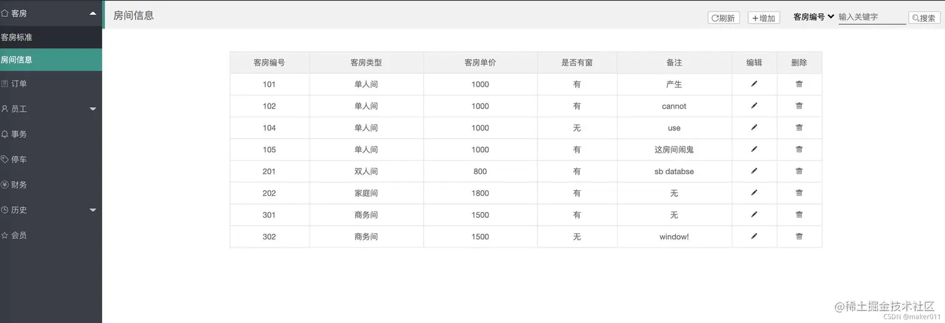Delete room 201 using trash icon
This screenshot has width=945, height=323.
click(x=799, y=171)
